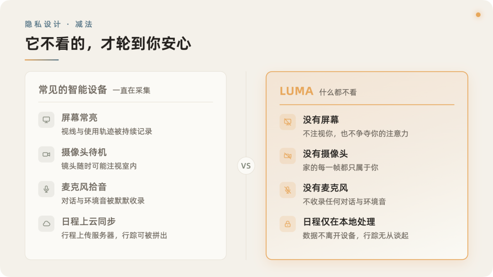Click the camera icon beside 摄像头待机

click(x=46, y=154)
